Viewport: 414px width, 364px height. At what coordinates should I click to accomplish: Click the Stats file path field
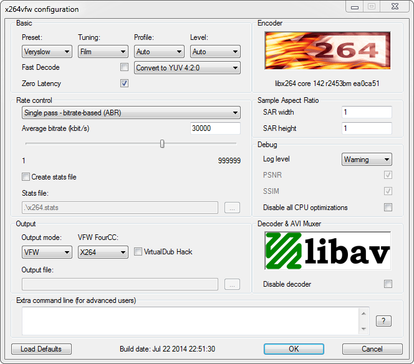pos(120,208)
